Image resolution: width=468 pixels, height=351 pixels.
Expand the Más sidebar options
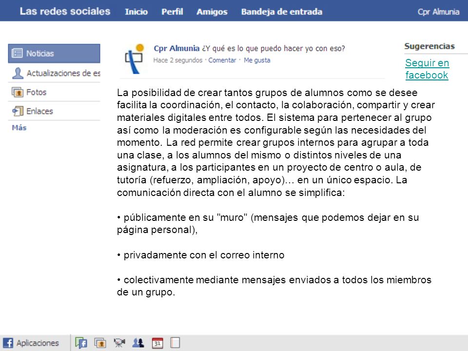click(x=19, y=128)
